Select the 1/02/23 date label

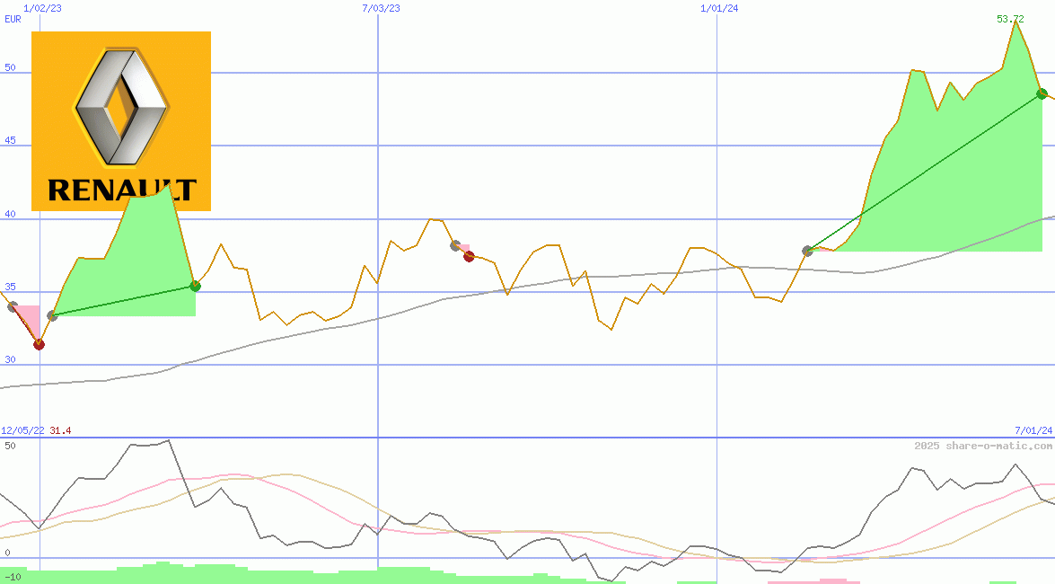coord(42,8)
